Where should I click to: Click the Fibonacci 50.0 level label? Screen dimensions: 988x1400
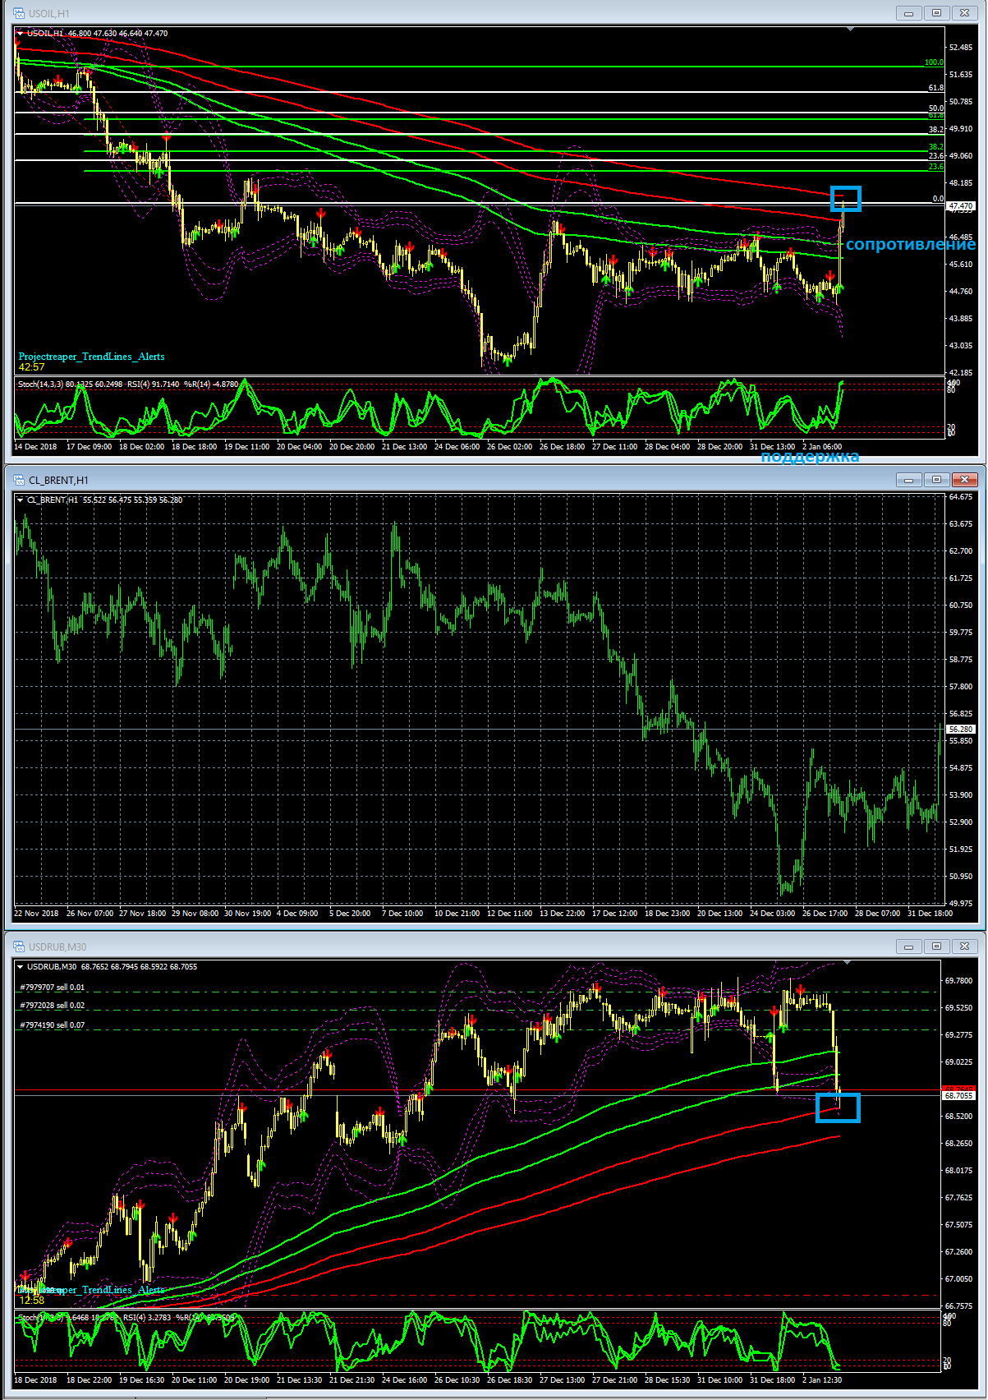pos(936,108)
